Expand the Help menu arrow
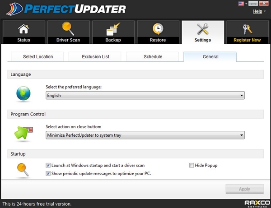Viewport: 271px width, 208px height. pyautogui.click(x=265, y=11)
